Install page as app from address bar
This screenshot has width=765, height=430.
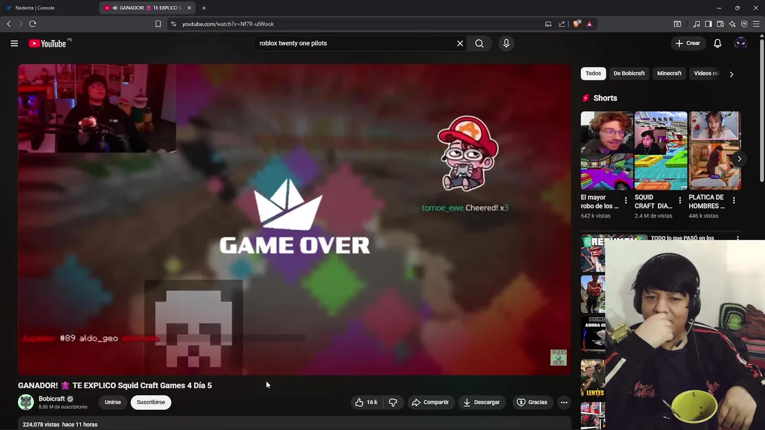[x=548, y=24]
